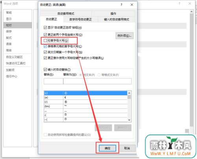Select 保存 in Word options sidebar
Image resolution: width=197 pixels, height=159 pixels.
tap(9, 31)
